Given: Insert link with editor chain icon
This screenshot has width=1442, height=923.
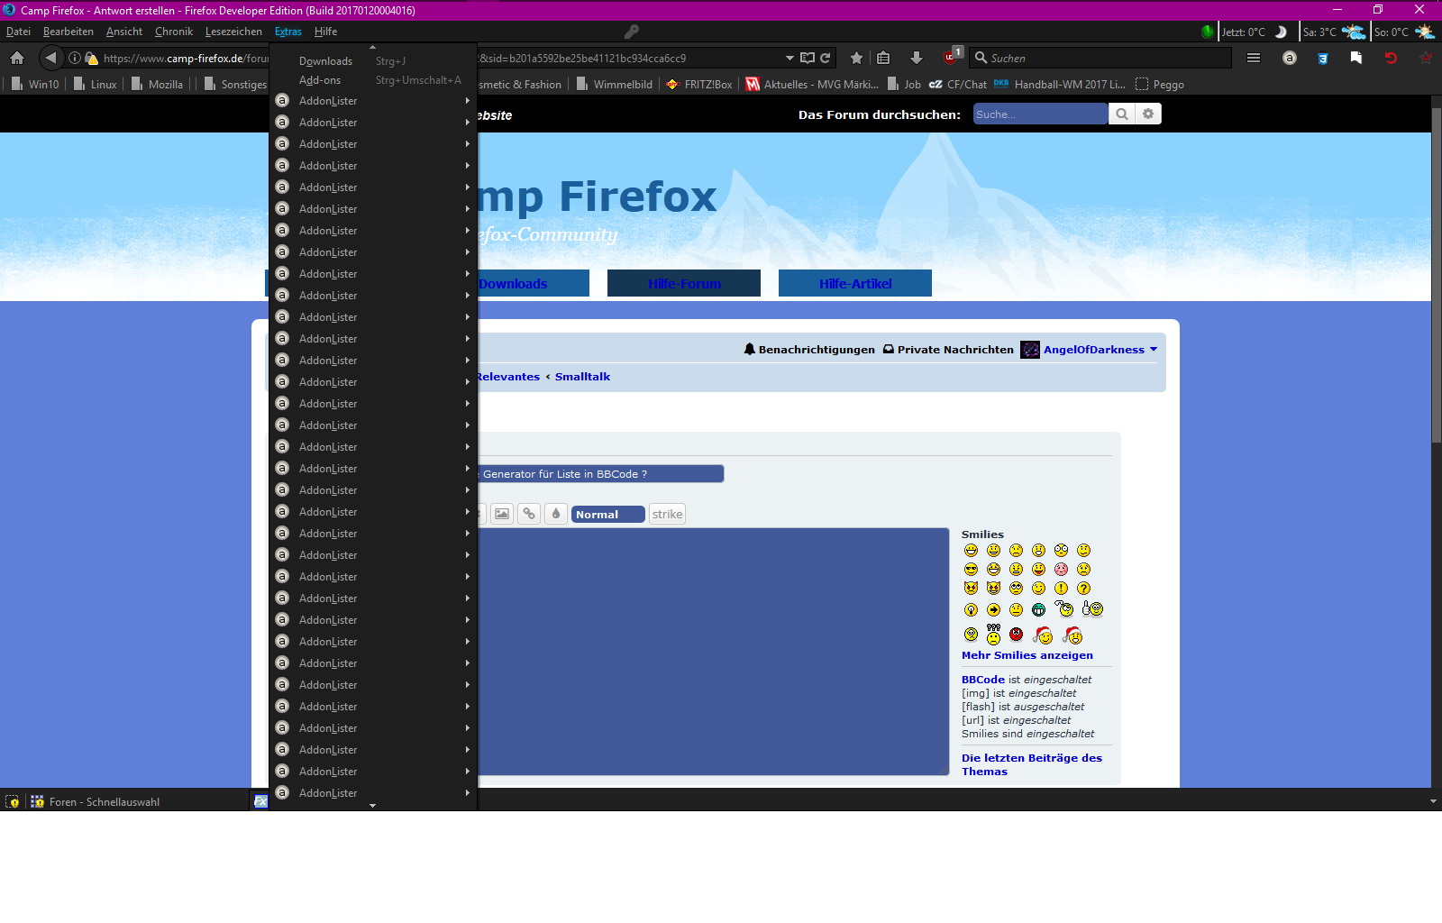Looking at the screenshot, I should (x=529, y=514).
